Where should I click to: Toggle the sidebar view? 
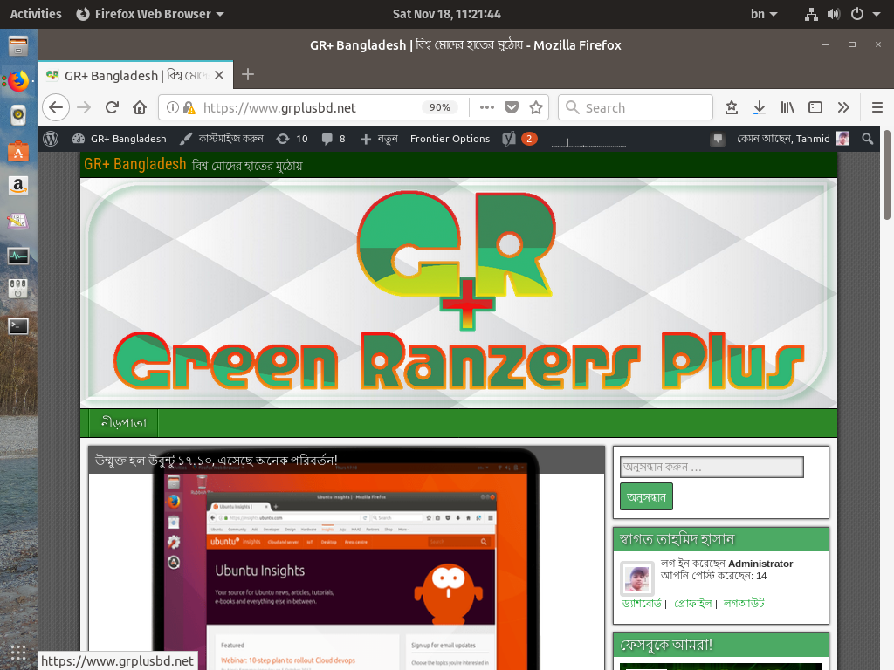(x=815, y=107)
